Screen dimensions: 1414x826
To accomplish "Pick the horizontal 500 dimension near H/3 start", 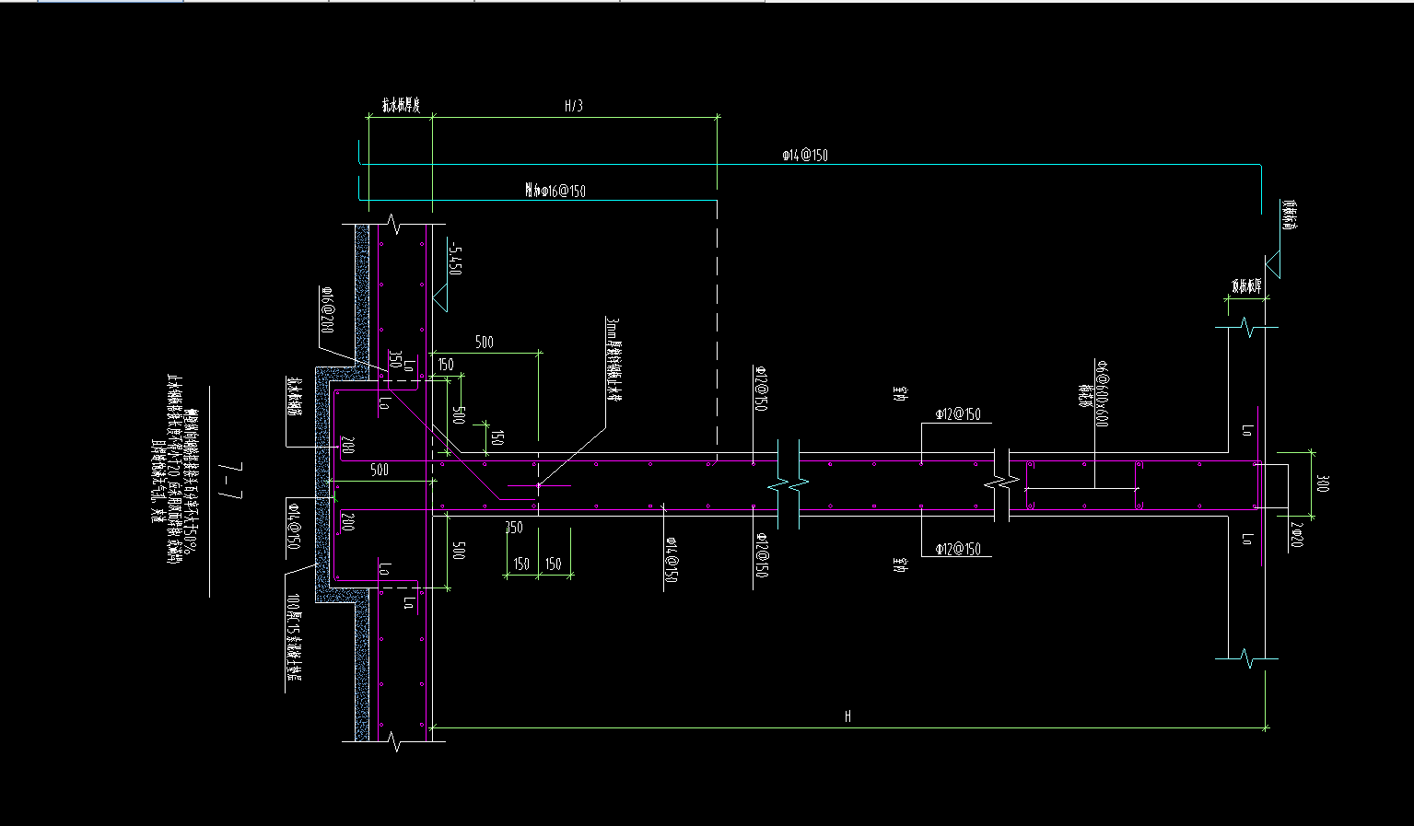I will click(x=484, y=342).
